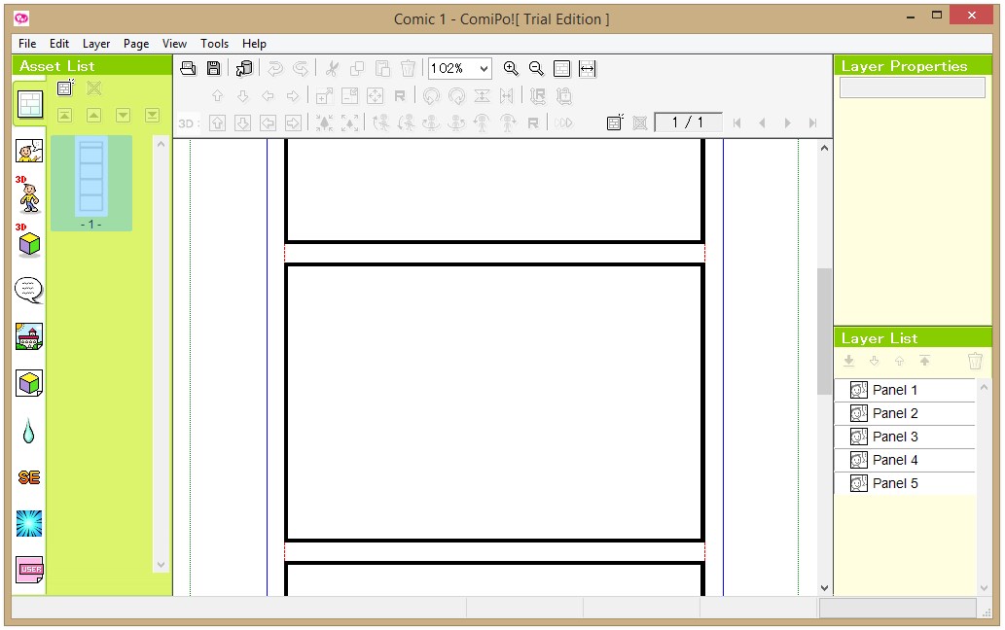This screenshot has width=1005, height=630.
Task: Click the Print icon in the toolbar
Action: (189, 68)
